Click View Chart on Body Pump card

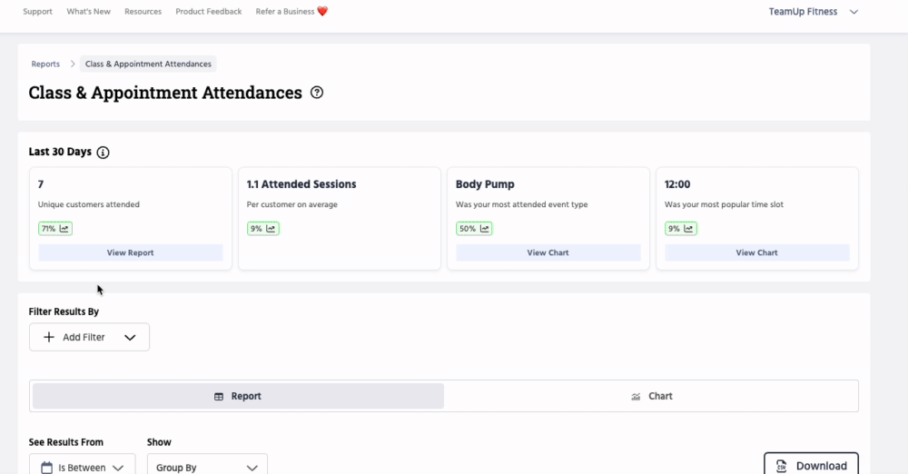point(548,252)
